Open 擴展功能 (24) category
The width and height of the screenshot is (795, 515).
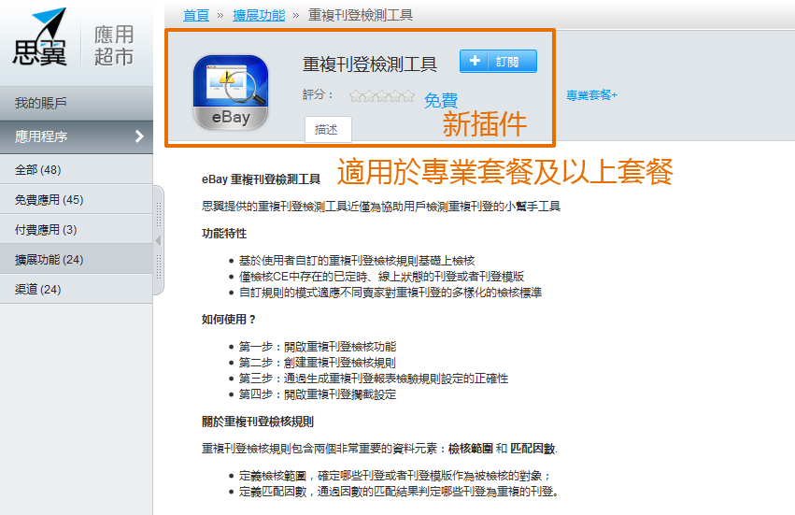pos(77,259)
